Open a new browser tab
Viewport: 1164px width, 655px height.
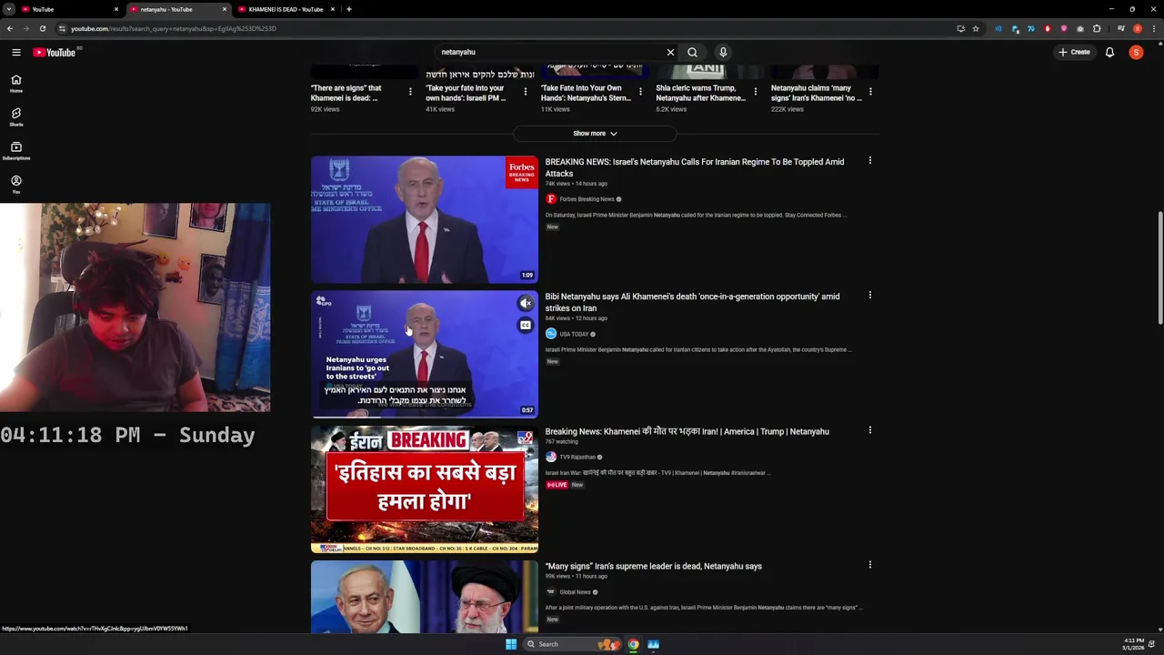point(349,9)
